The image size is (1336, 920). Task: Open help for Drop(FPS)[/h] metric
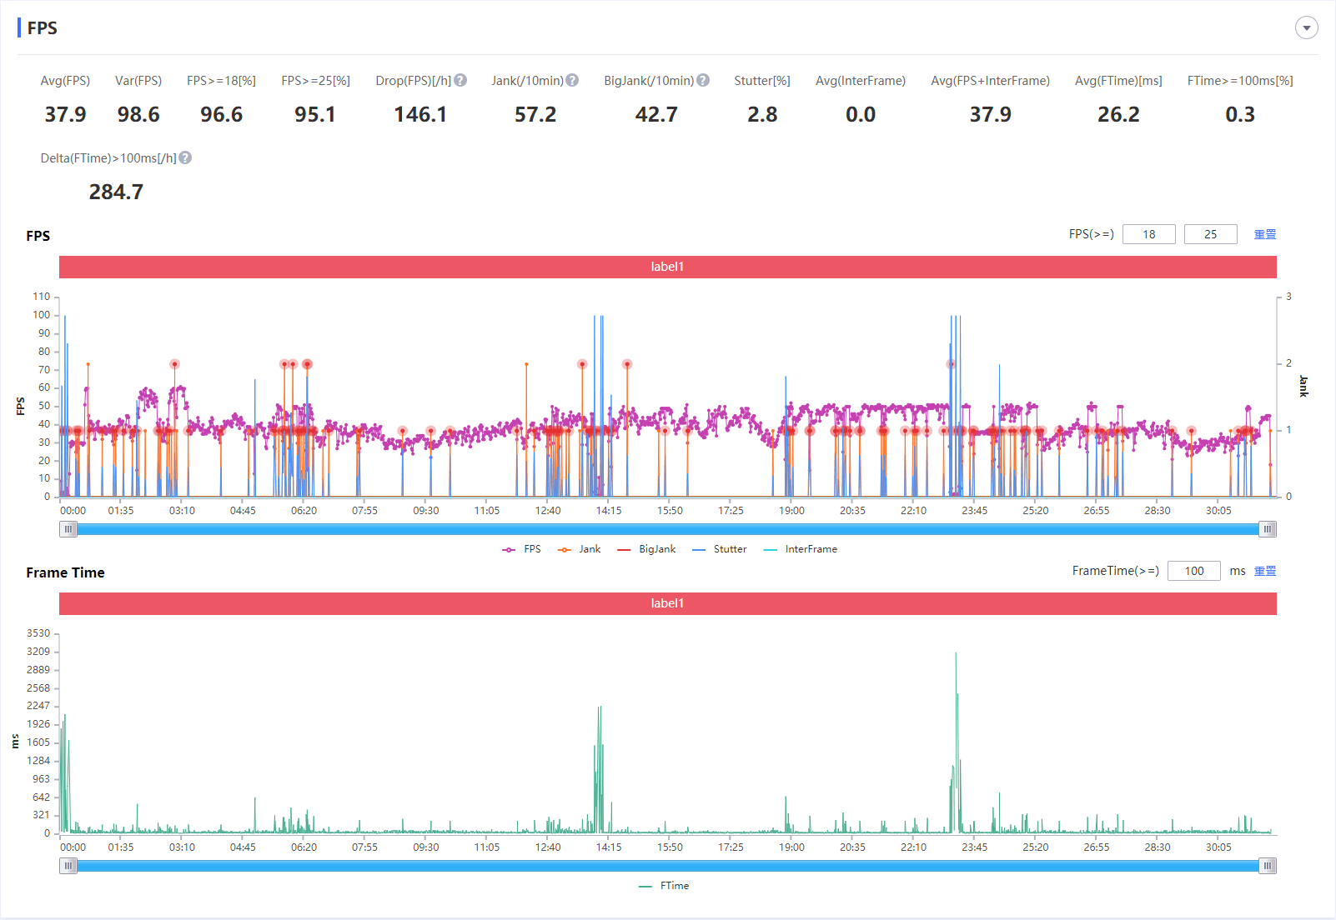coord(460,81)
